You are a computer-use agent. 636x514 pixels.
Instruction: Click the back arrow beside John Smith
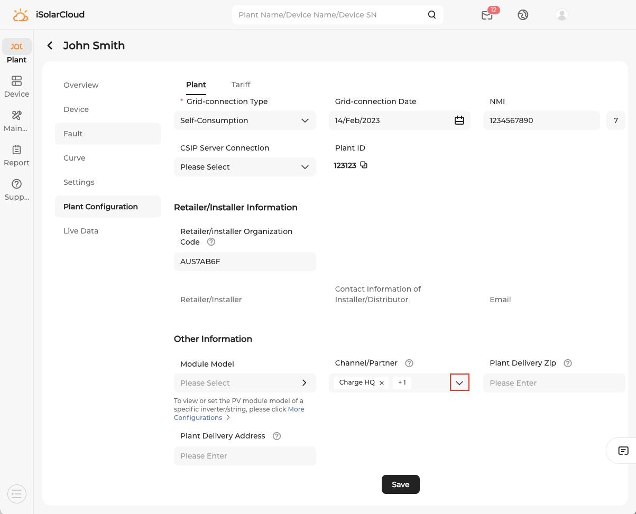50,45
